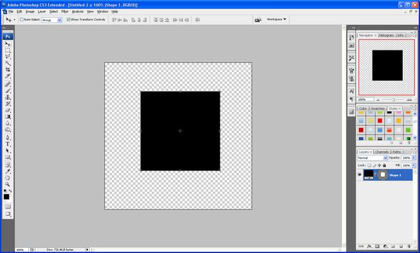Image resolution: width=420 pixels, height=253 pixels.
Task: Select the Rectangular Marquee tool
Action: pyautogui.click(x=8, y=50)
